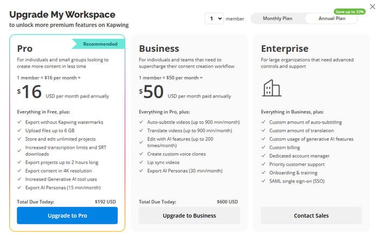Click checkmark beside SAML single sign-on (SSO)
Viewport: 378px width, 233px height.
[264, 181]
